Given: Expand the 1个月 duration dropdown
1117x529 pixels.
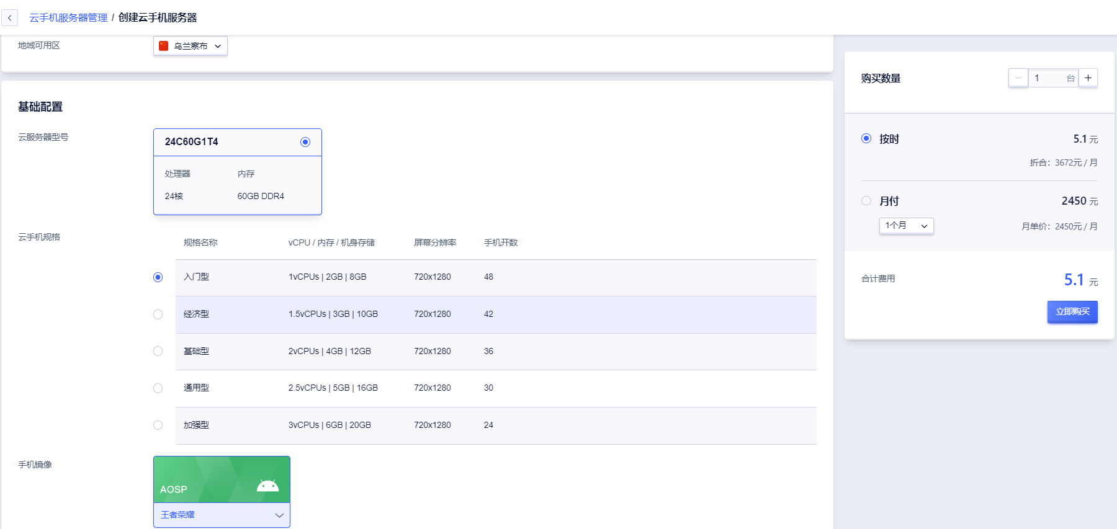Looking at the screenshot, I should tap(906, 226).
